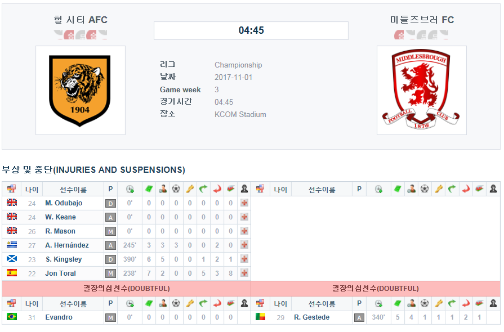Click the Championship league link

click(x=238, y=65)
